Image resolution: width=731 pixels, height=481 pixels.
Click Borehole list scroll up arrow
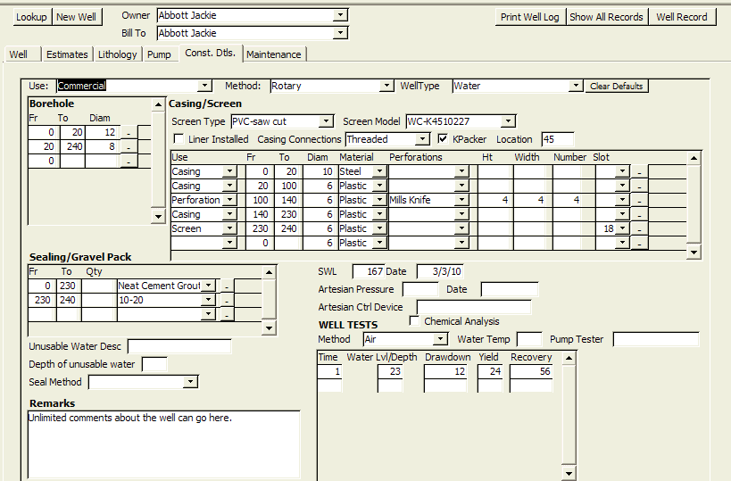point(159,104)
